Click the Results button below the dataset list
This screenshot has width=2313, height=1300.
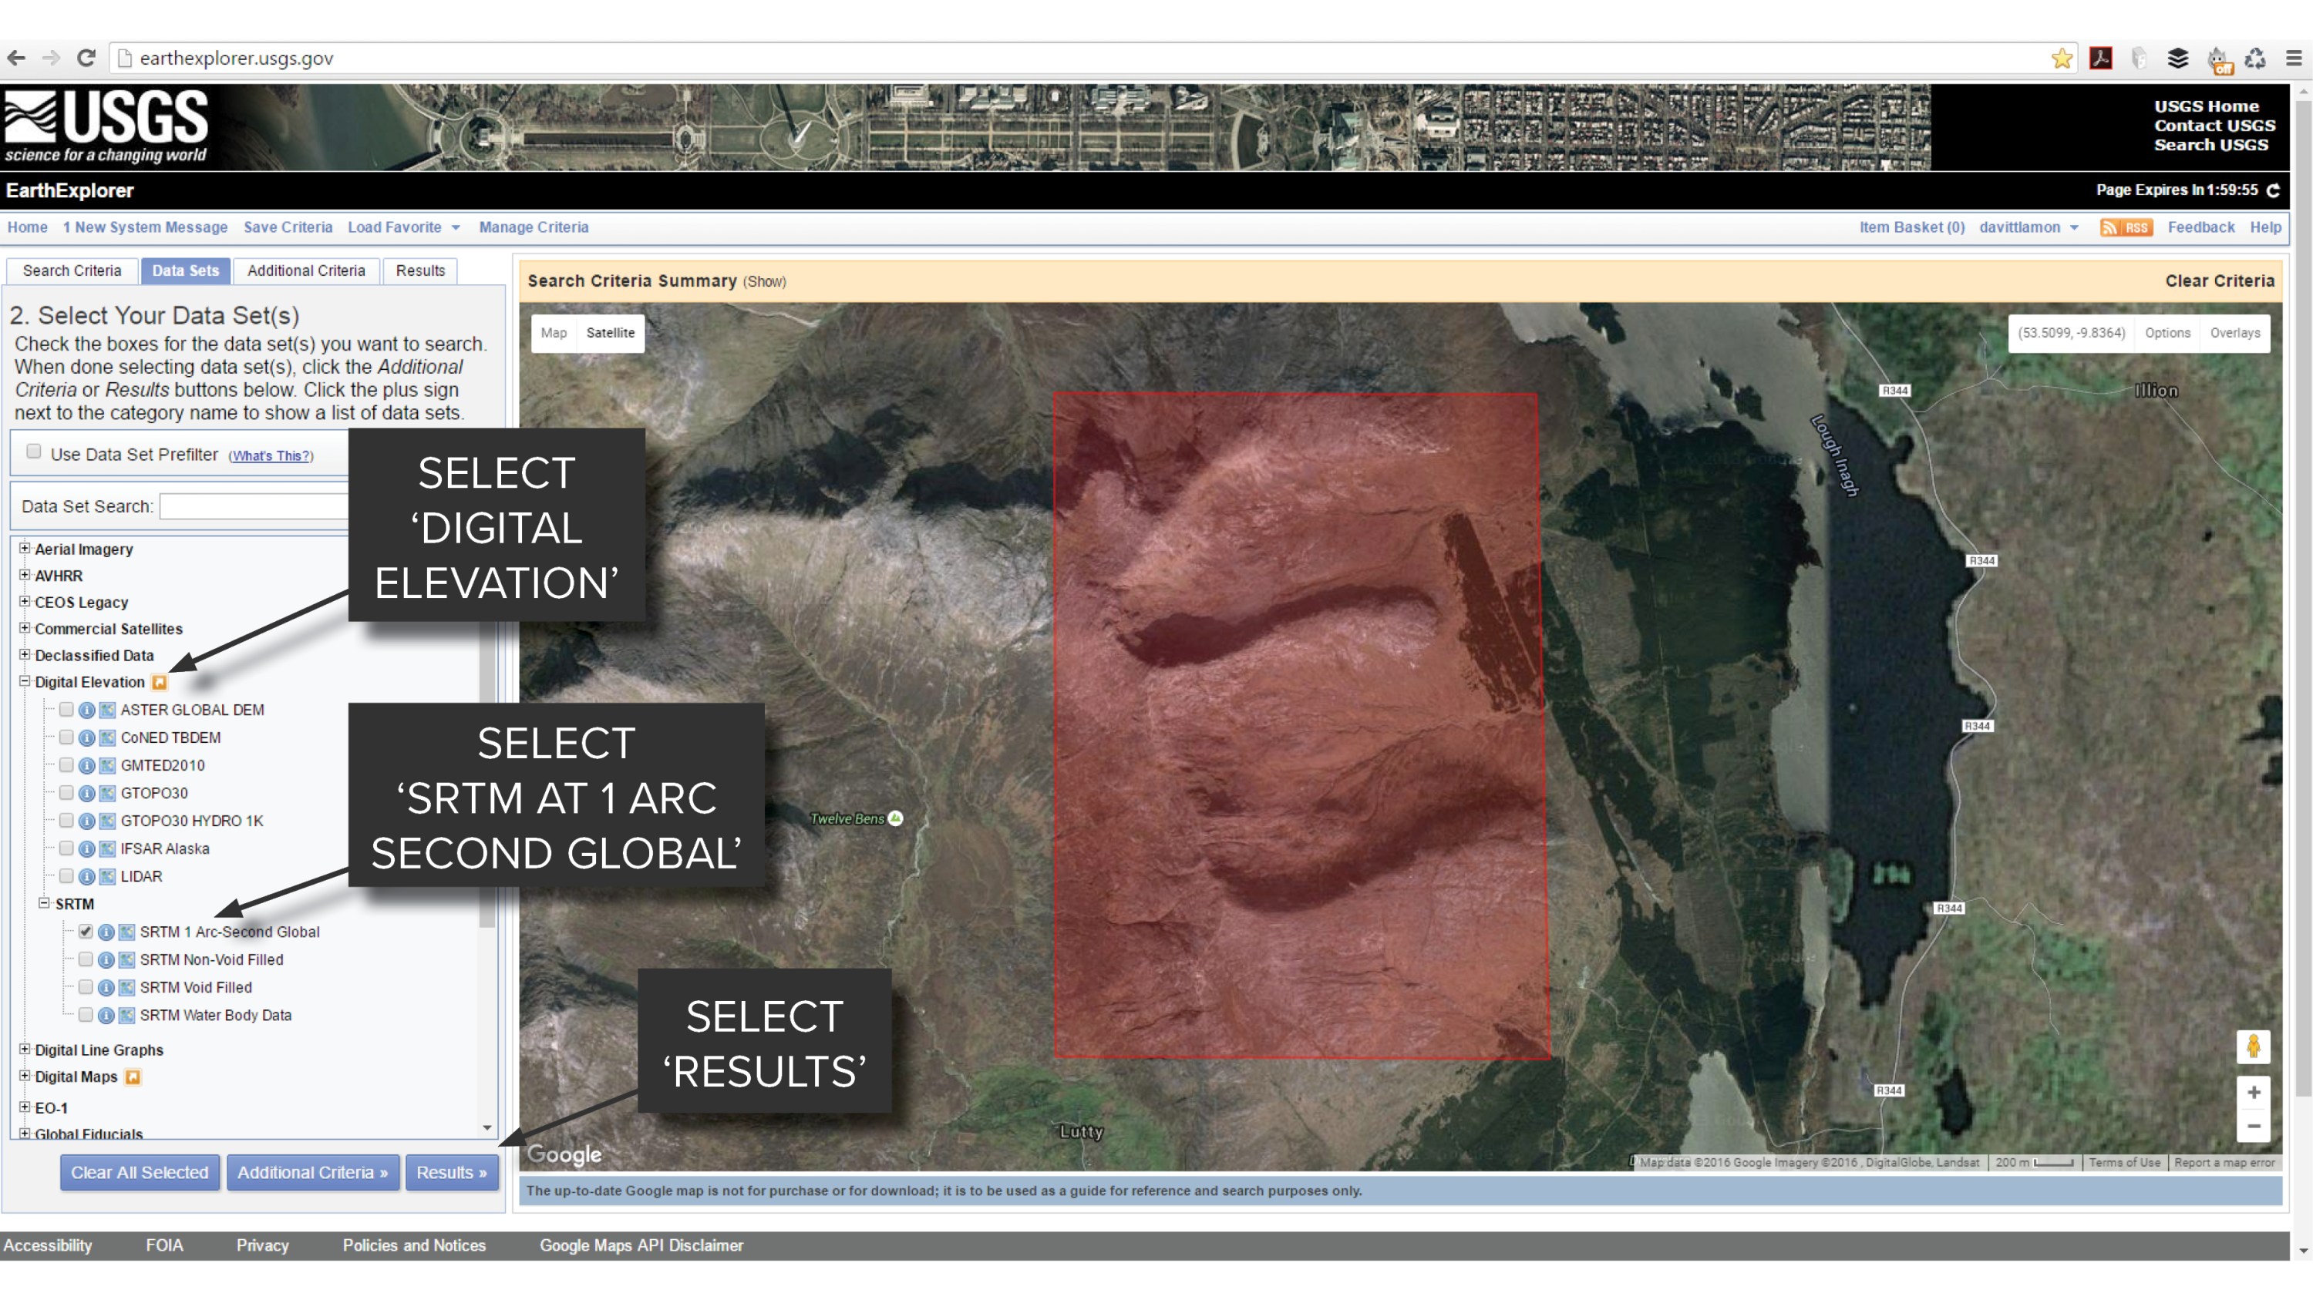(452, 1173)
